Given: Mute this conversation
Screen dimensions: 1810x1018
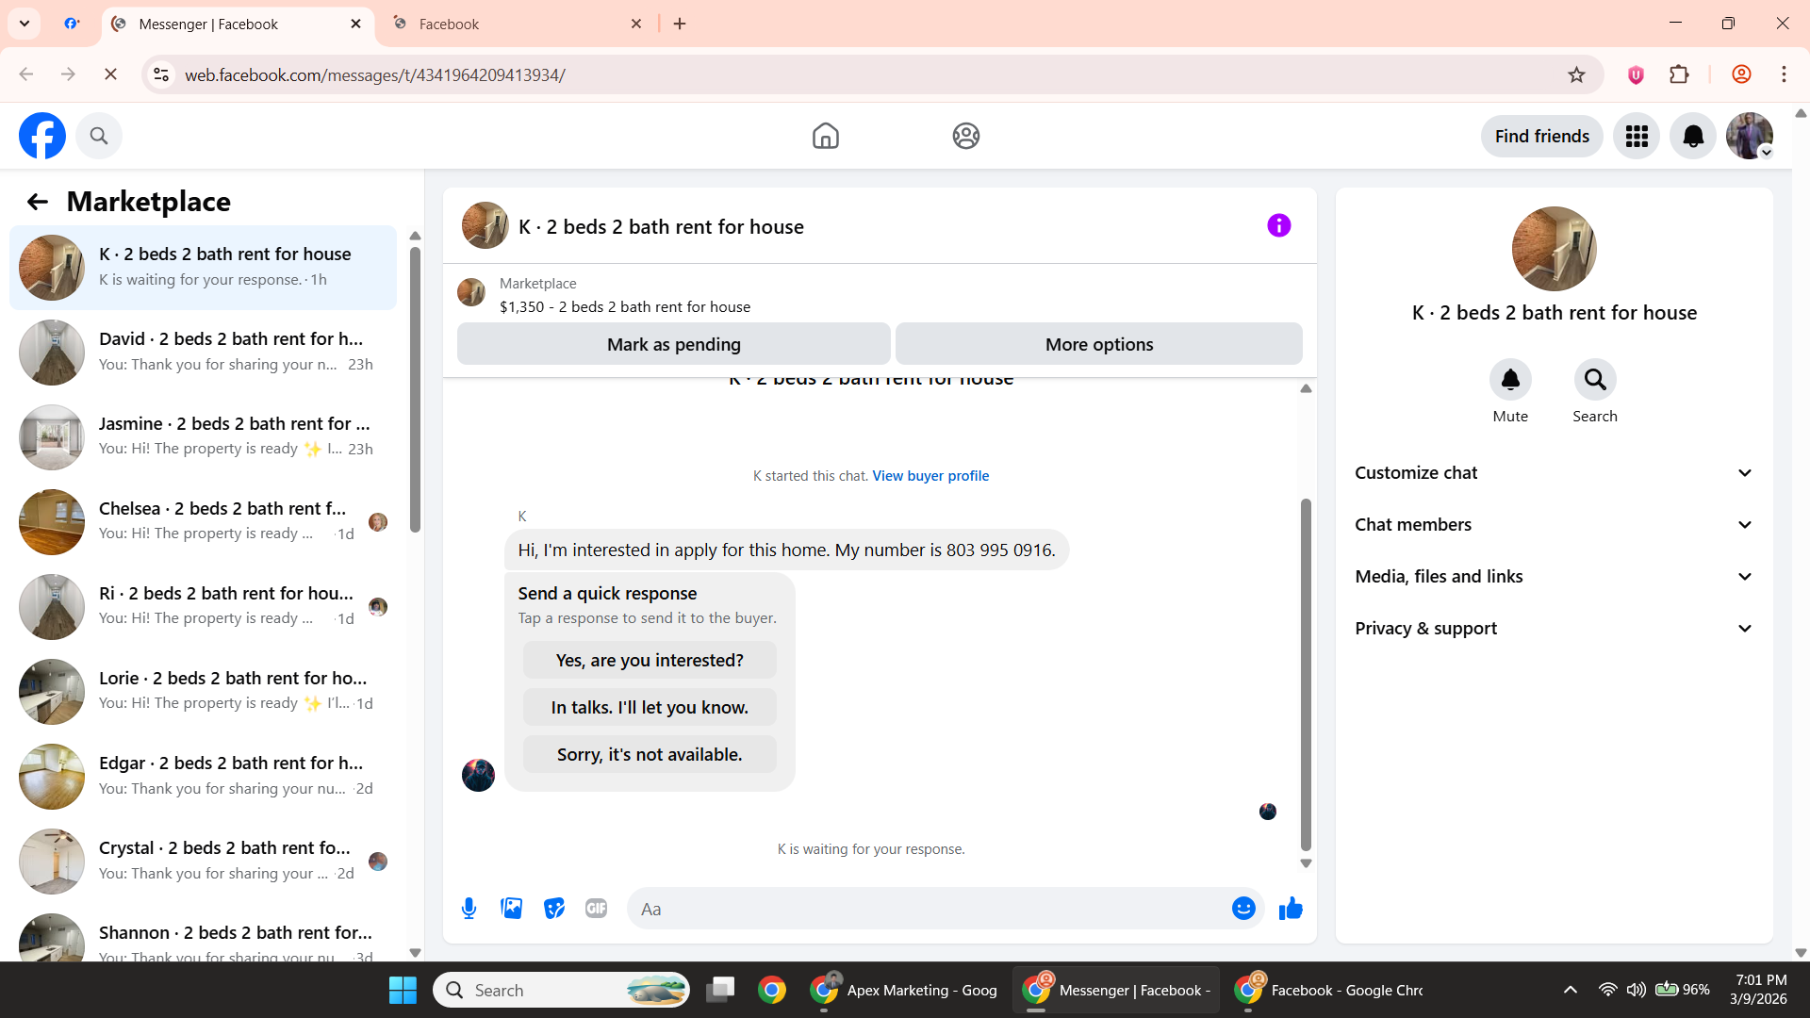Looking at the screenshot, I should click(x=1510, y=380).
